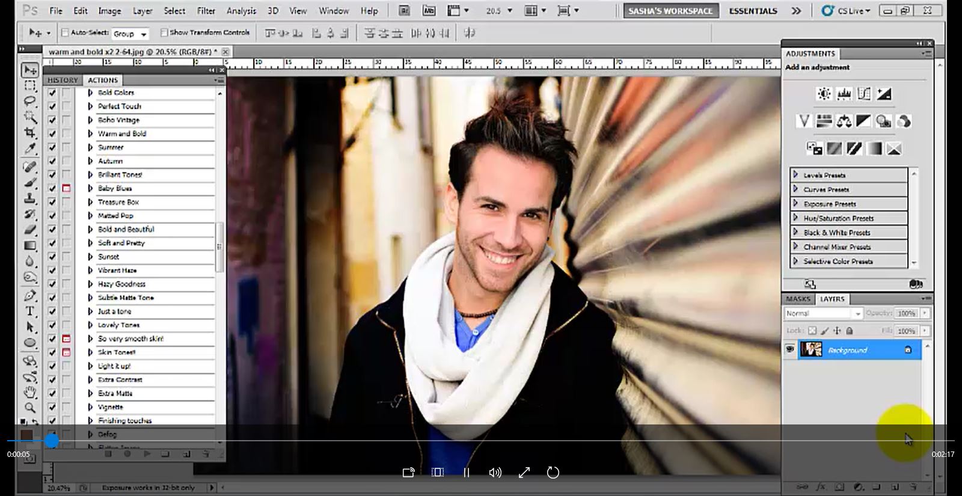
Task: Add a Color Balance adjustment
Action: coord(844,121)
